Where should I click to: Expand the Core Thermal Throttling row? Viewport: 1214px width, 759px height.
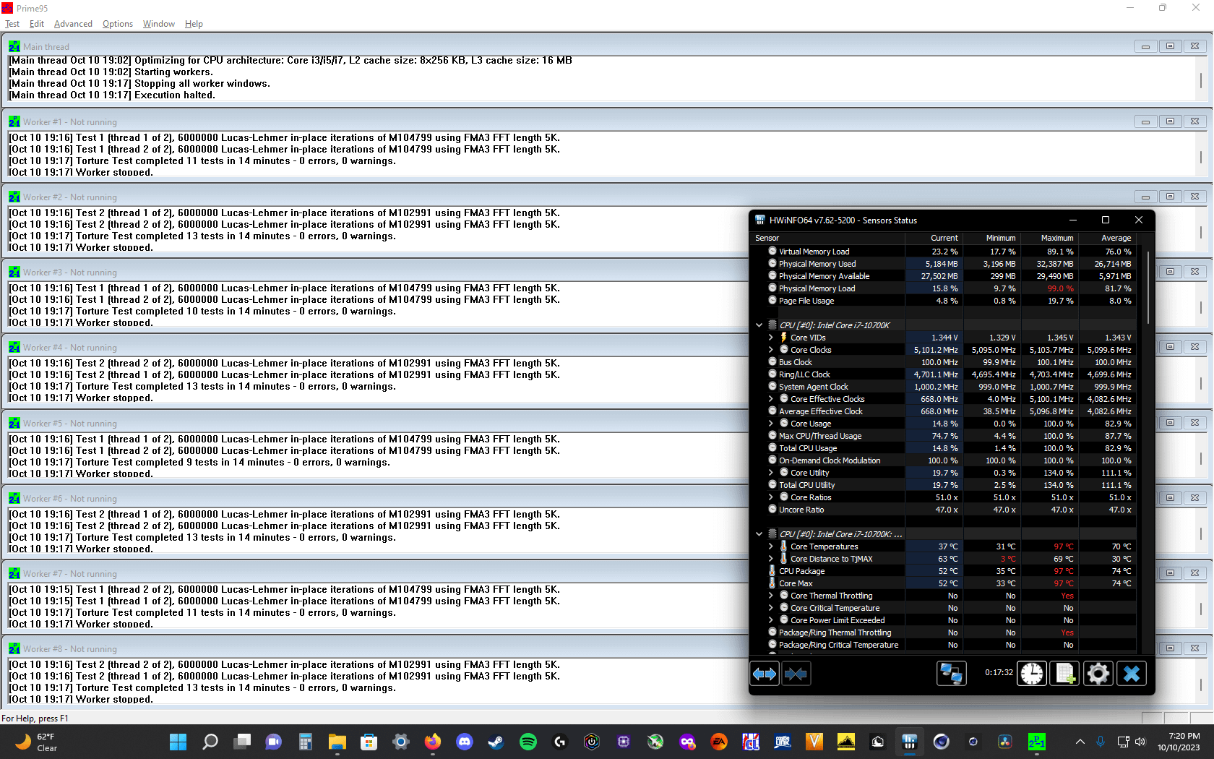(770, 596)
